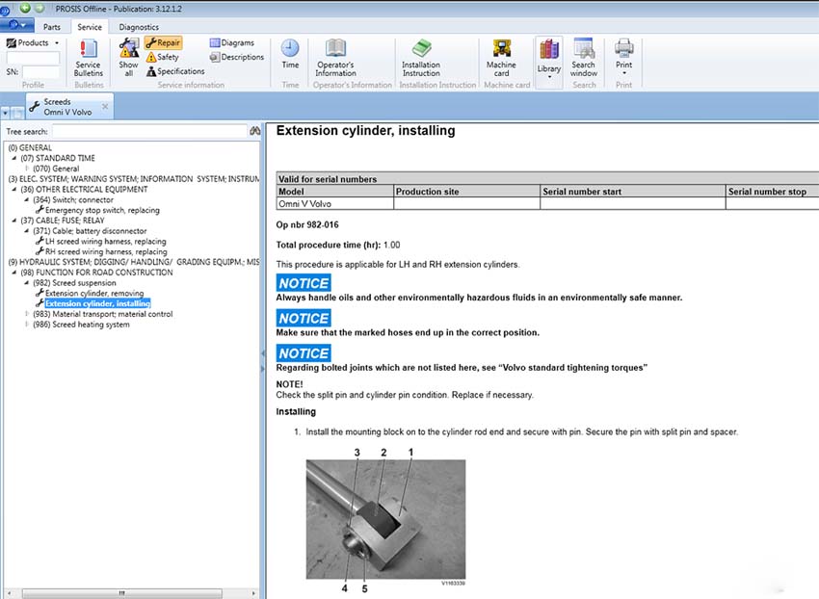Click the product profile input field
819x599 pixels.
(x=33, y=58)
